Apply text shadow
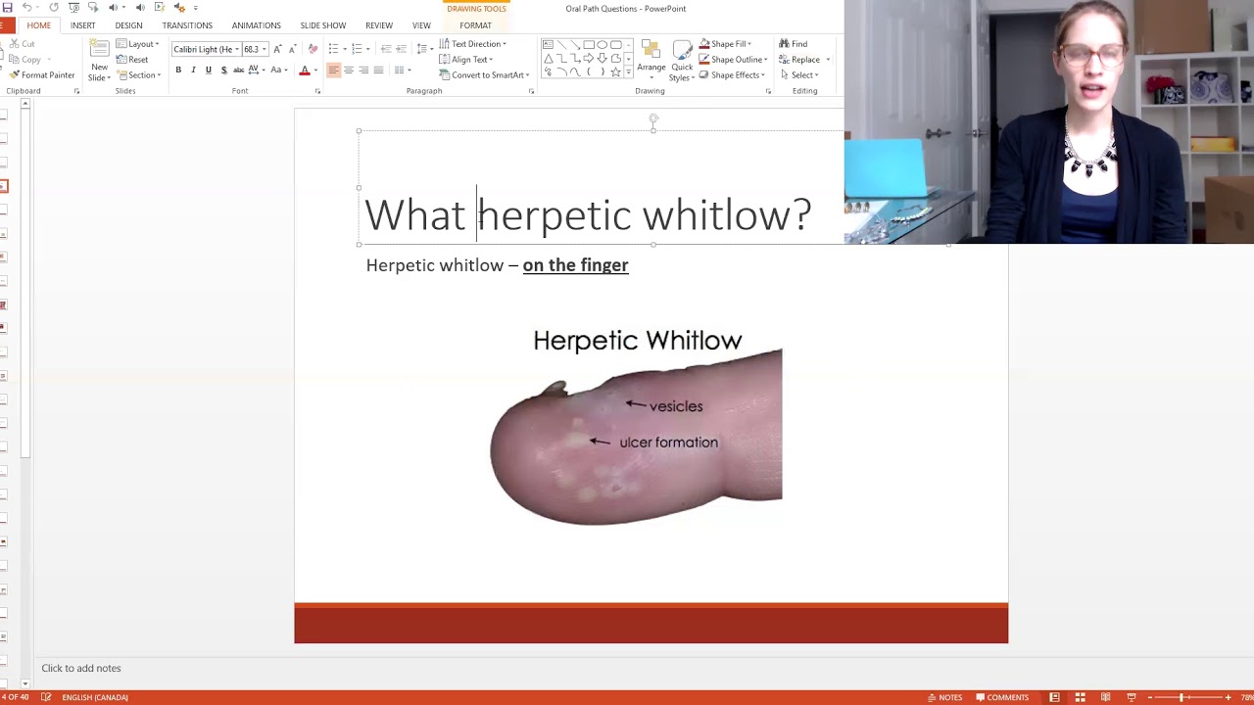1254x705 pixels. click(x=223, y=70)
